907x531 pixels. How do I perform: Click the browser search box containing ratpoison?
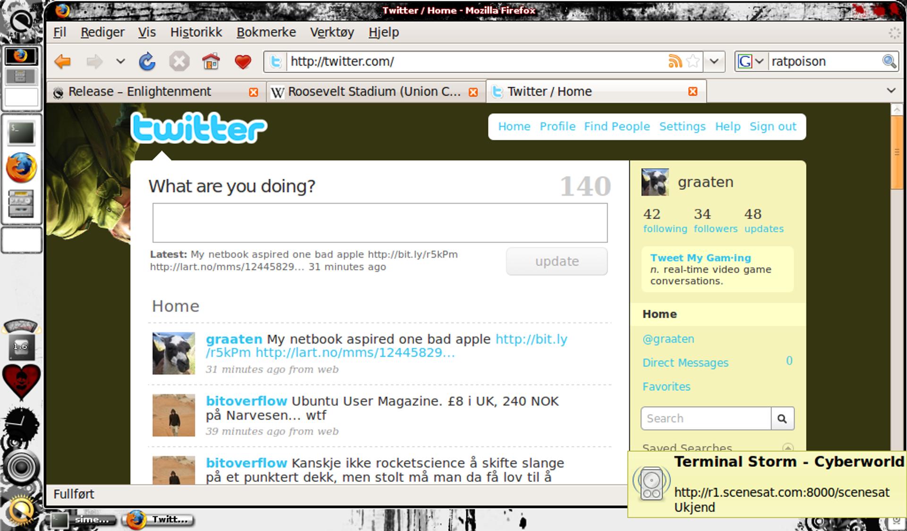click(824, 61)
